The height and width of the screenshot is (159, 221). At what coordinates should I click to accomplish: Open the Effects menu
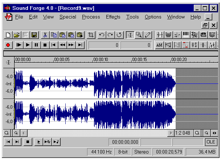pos(113,17)
